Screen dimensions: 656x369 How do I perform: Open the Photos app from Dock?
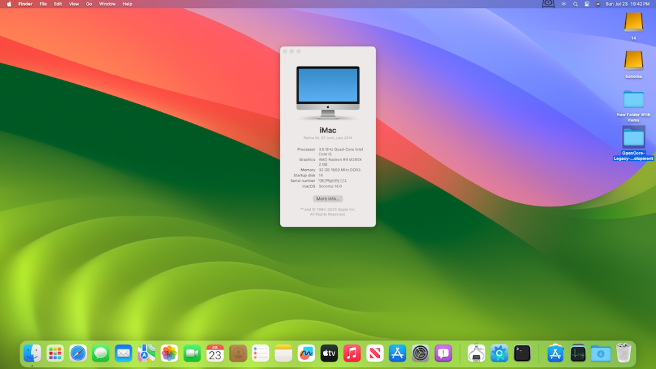169,353
